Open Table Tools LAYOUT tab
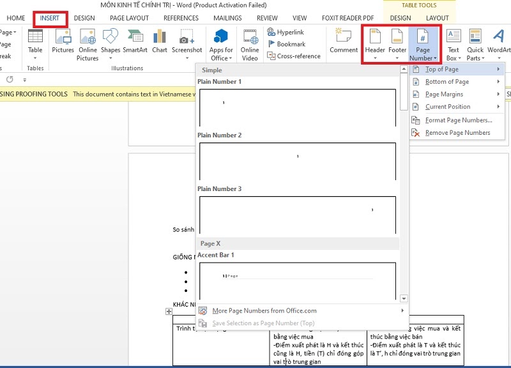 point(438,18)
